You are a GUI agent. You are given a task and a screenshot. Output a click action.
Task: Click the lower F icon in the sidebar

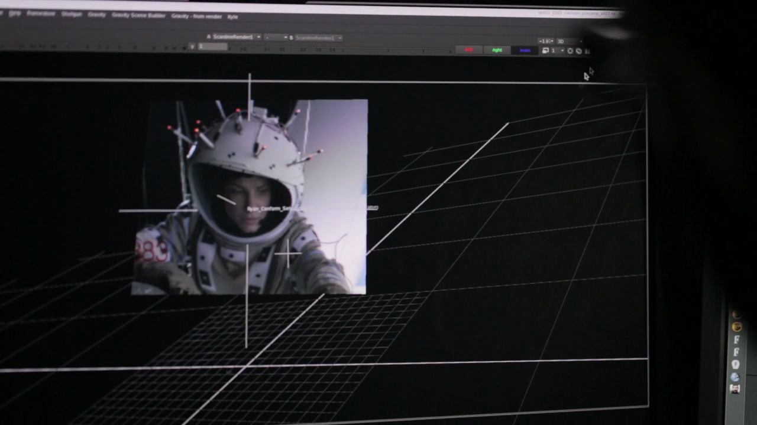coord(736,352)
